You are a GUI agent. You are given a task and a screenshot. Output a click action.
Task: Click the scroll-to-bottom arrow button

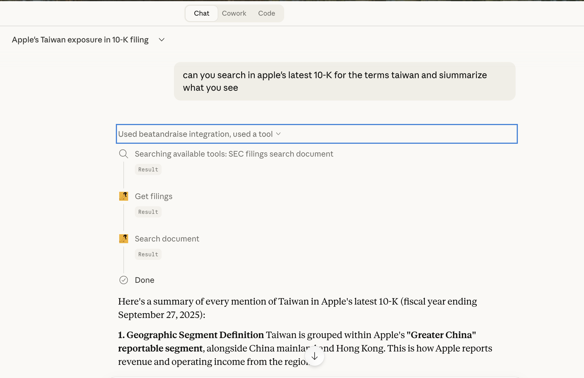pyautogui.click(x=315, y=356)
